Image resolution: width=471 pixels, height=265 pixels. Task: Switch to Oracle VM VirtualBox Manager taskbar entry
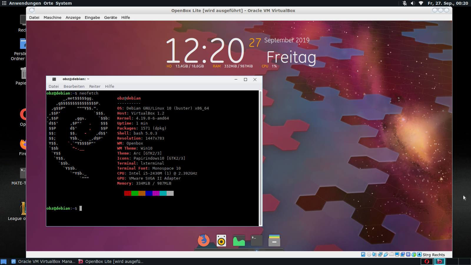pyautogui.click(x=44, y=261)
